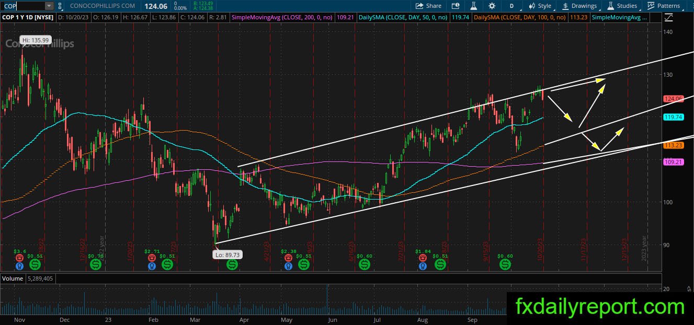Click the symbol link (clip) icon
Screen dimensions: 694x325
click(61, 6)
